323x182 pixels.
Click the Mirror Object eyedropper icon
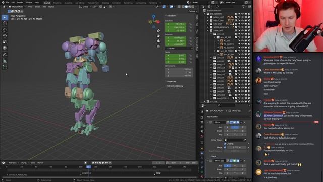click(x=244, y=140)
